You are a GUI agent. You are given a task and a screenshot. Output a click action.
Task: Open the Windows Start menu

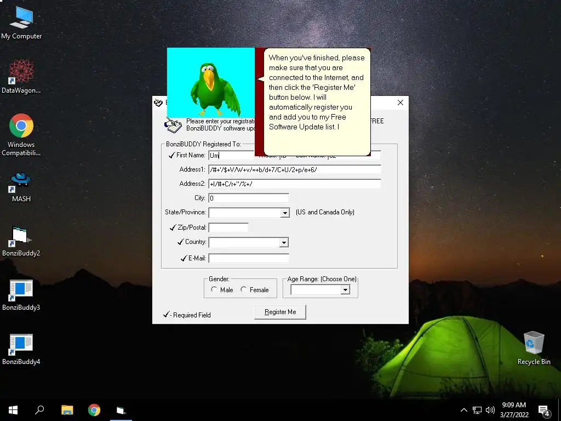[13, 410]
